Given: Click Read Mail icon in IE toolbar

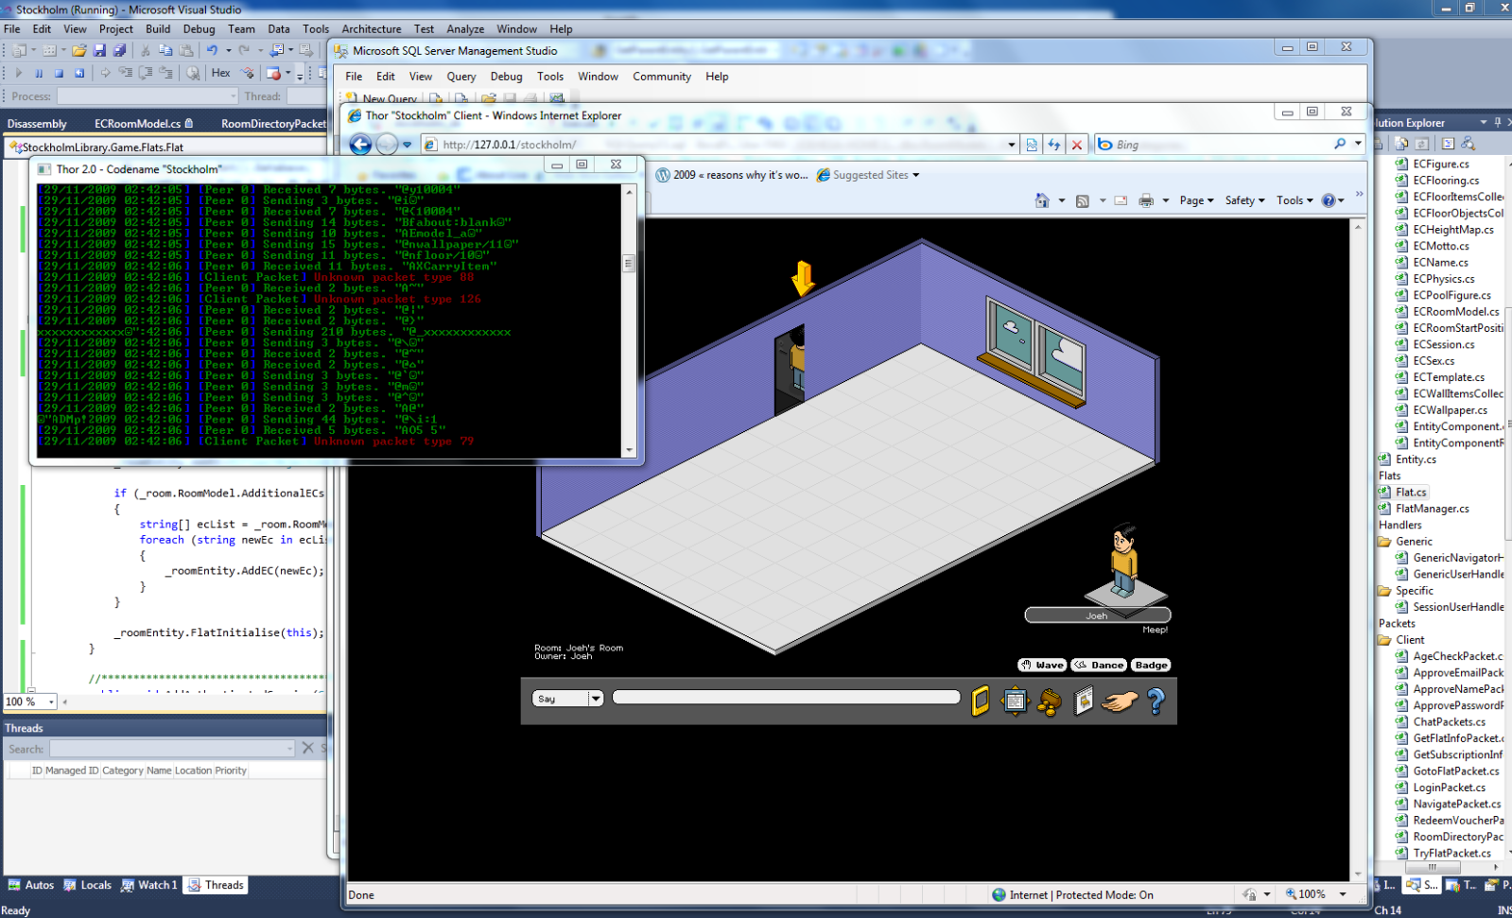Looking at the screenshot, I should [x=1121, y=200].
